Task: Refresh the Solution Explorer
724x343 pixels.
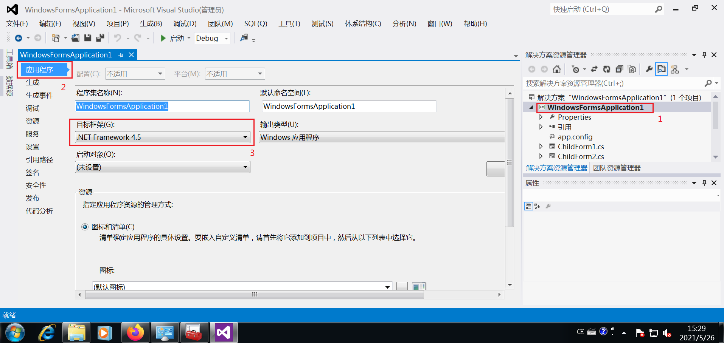Action: 606,69
